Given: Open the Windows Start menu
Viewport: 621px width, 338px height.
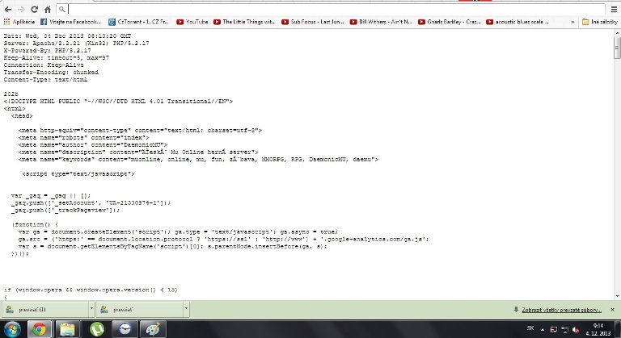Looking at the screenshot, I should [x=11, y=328].
